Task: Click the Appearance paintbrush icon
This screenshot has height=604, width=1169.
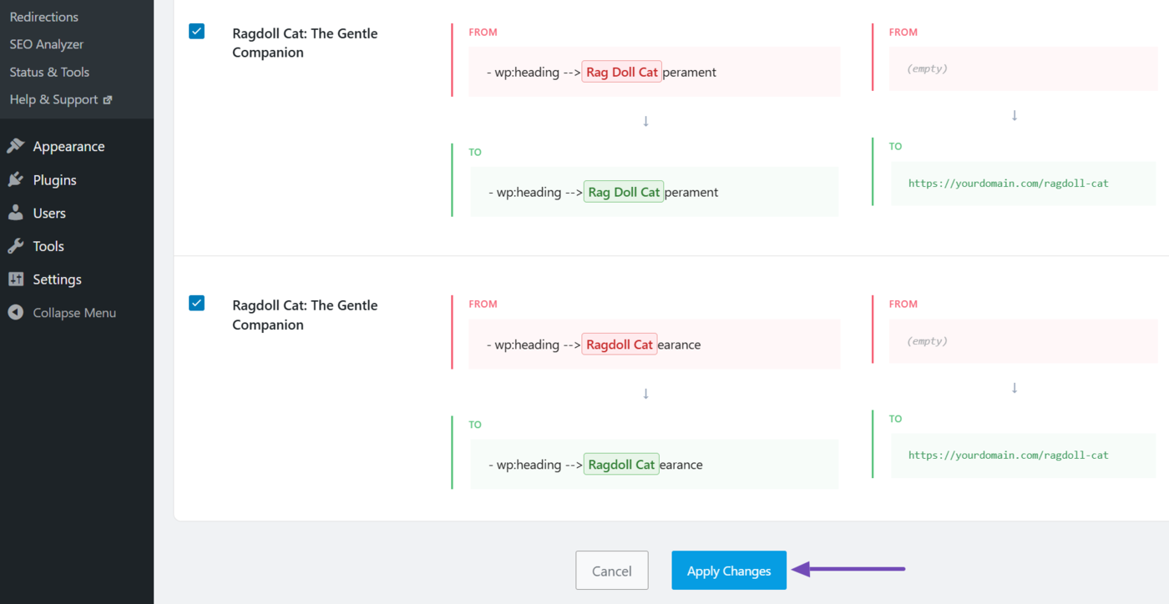Action: pyautogui.click(x=15, y=146)
